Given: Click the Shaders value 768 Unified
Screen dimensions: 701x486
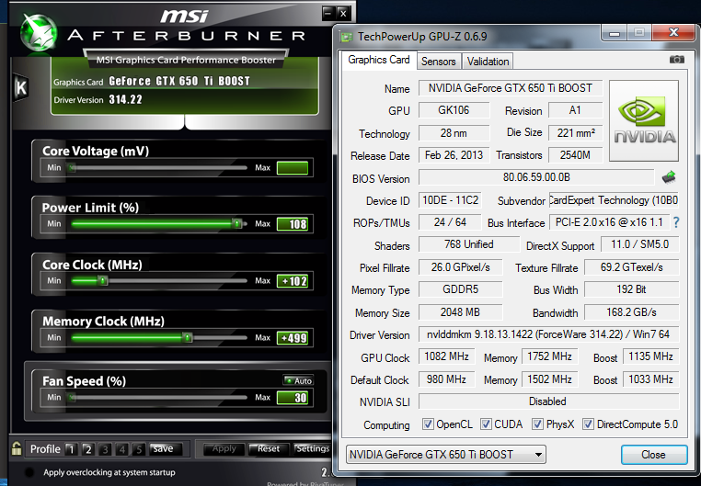Looking at the screenshot, I should coord(469,244).
